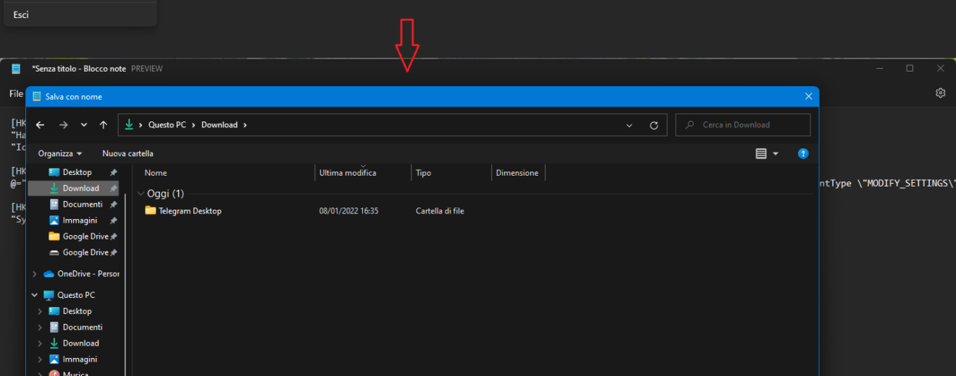The height and width of the screenshot is (376, 956).
Task: Open Telegram Desktop folder
Action: pyautogui.click(x=190, y=211)
